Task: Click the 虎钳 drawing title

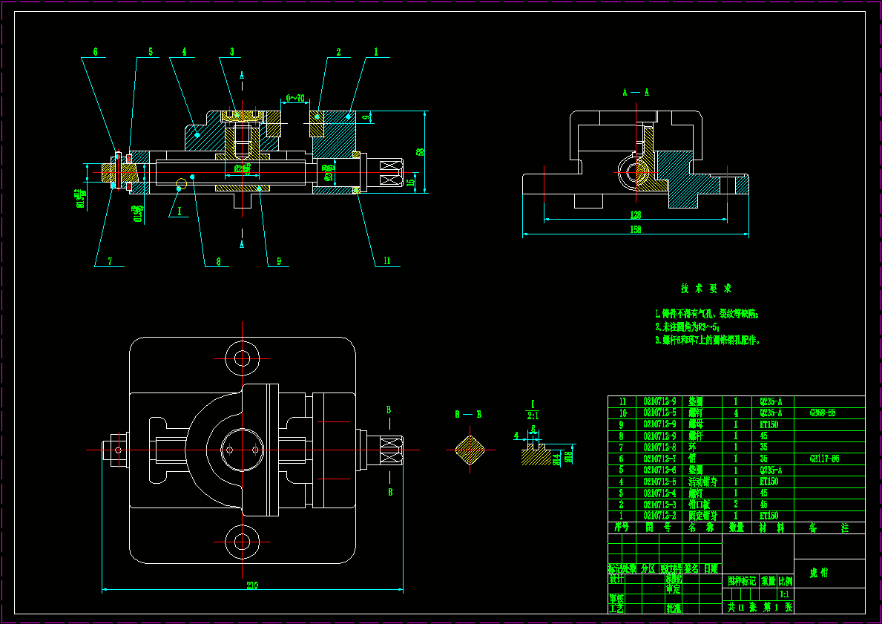Action: pos(818,574)
